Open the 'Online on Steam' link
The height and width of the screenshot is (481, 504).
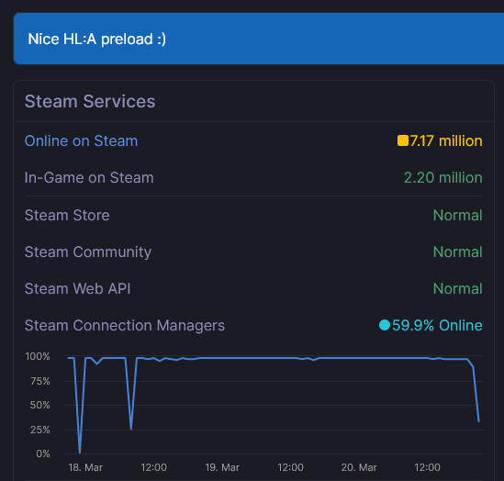tap(81, 141)
